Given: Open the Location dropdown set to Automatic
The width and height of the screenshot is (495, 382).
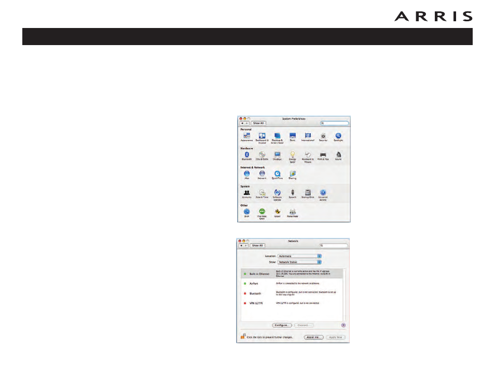Looking at the screenshot, I should [299, 256].
